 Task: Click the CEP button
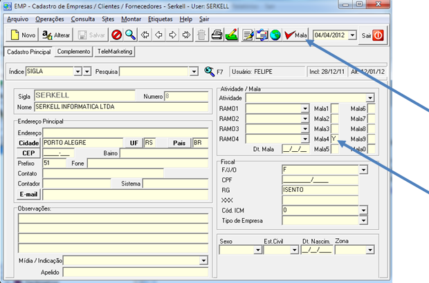coord(29,153)
